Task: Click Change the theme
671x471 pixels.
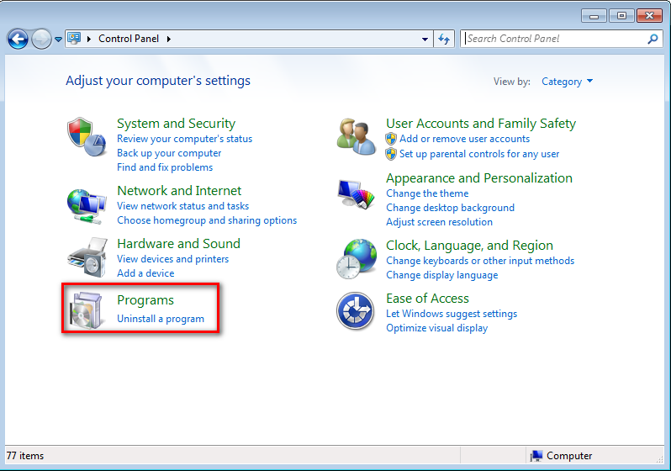Action: pyautogui.click(x=427, y=193)
